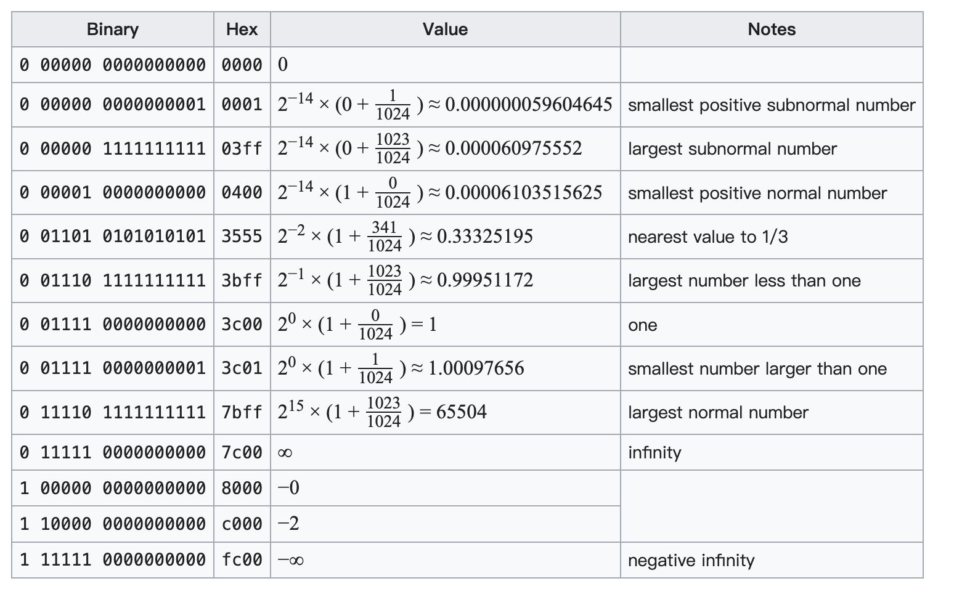Screen dimensions: 954x589
Task: Click the 'largest subnormal number' note
Action: (732, 149)
